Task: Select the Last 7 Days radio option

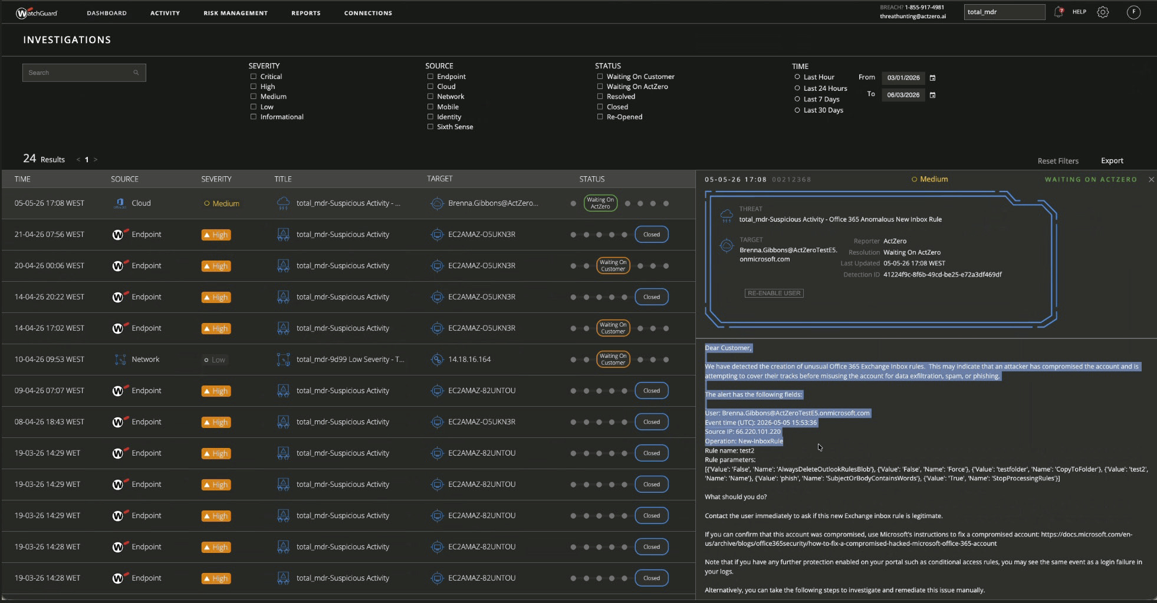Action: (x=797, y=99)
